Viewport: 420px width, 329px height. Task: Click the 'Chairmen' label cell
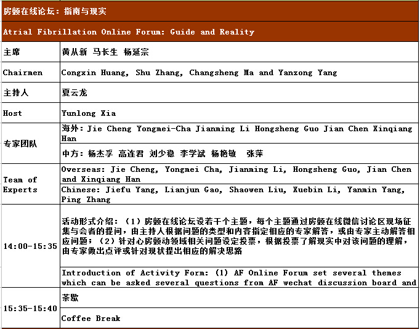(31, 72)
